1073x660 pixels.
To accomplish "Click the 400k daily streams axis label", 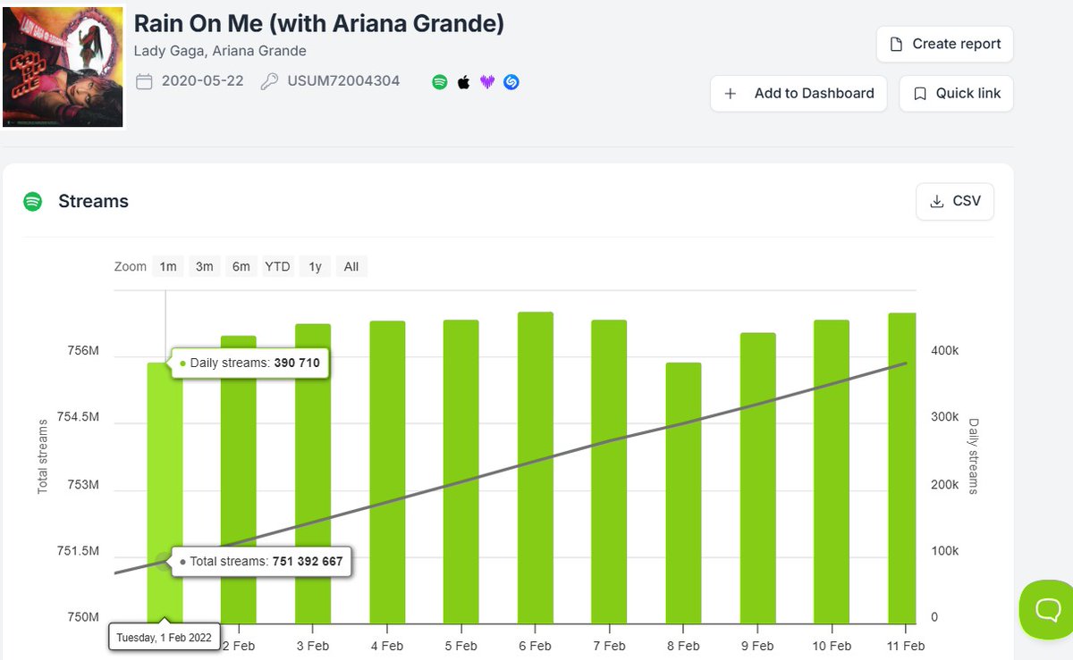I will (x=944, y=351).
